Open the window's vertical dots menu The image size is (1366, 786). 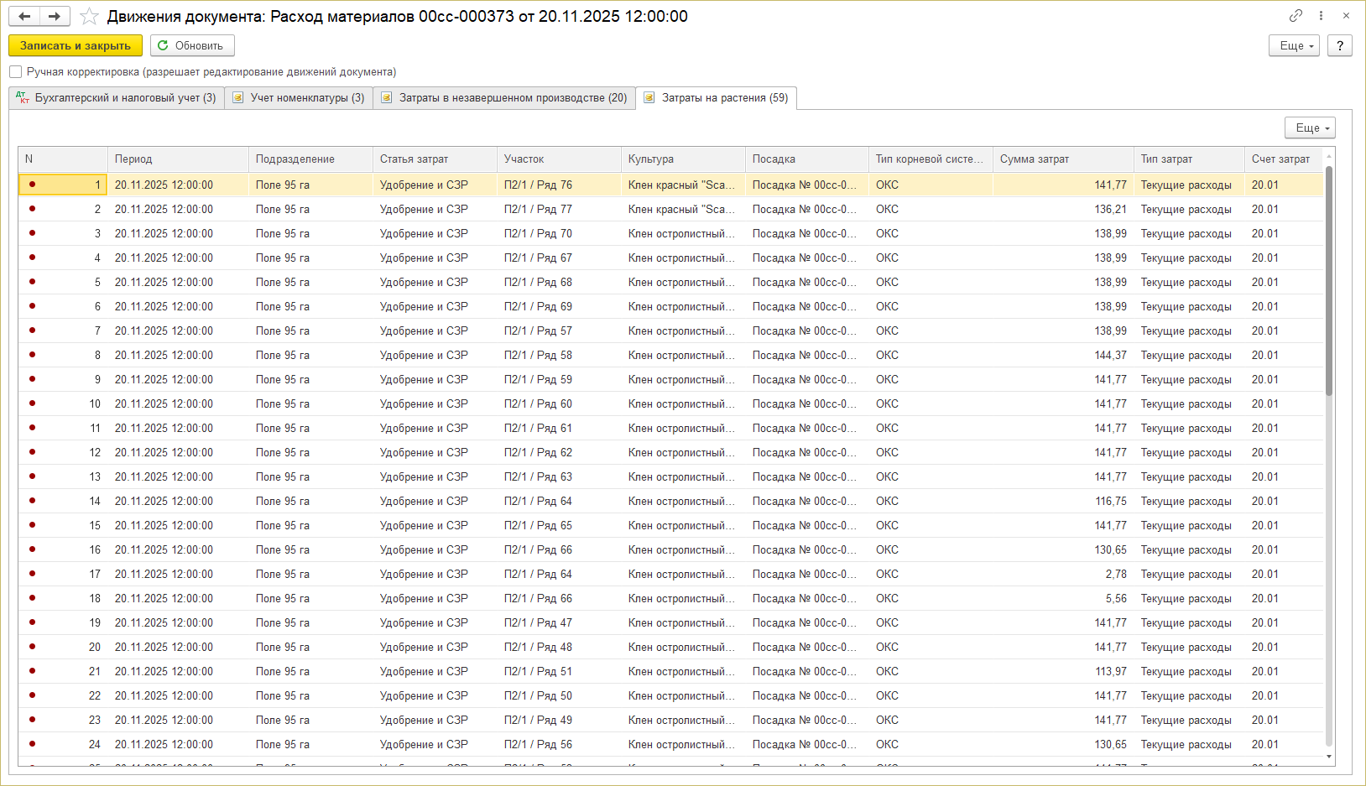(1321, 16)
